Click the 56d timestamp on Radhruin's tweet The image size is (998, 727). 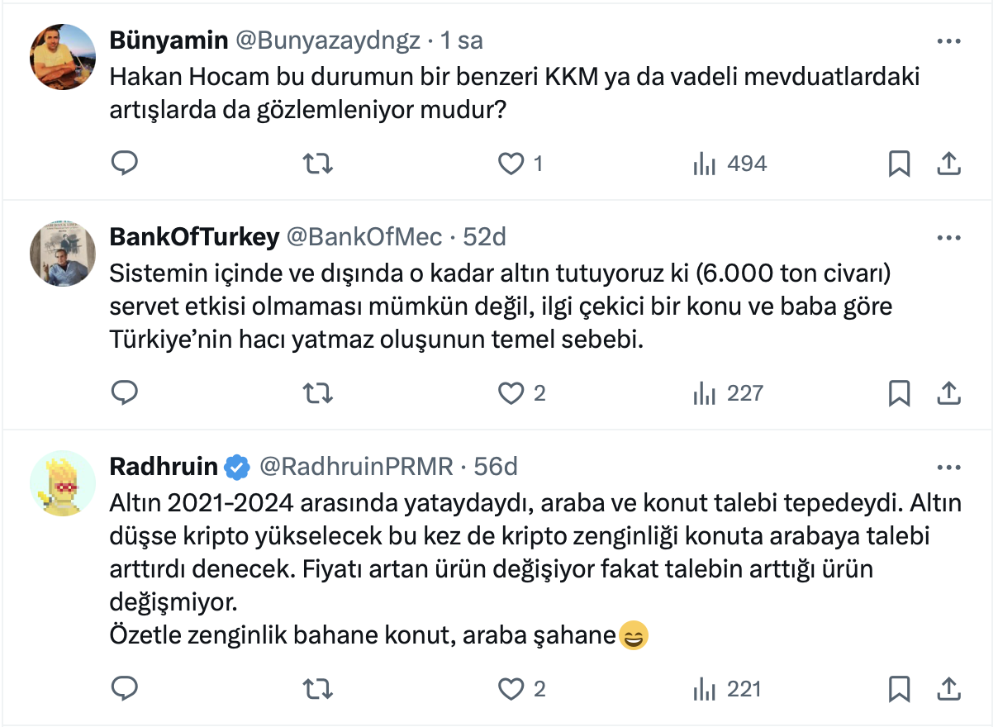click(x=496, y=468)
